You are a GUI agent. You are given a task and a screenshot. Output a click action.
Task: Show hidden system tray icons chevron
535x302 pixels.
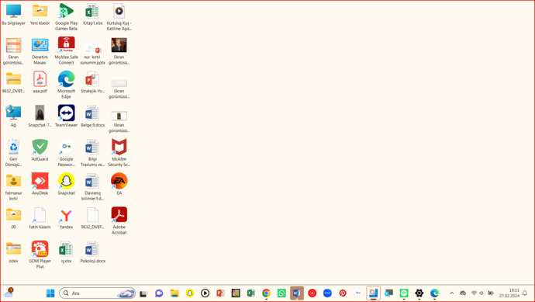452,293
